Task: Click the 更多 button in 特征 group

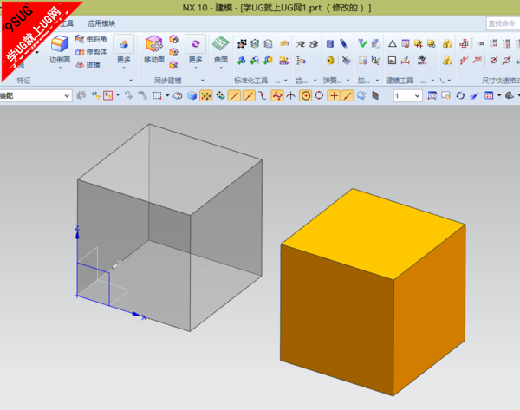Action: pyautogui.click(x=124, y=60)
